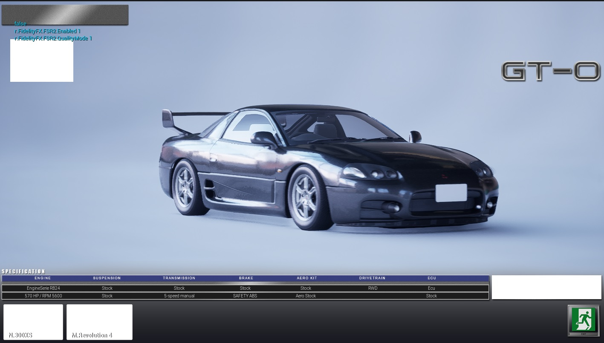
Task: Select suspension "Stock" in the EngineSerie RB24 row
Action: tap(107, 288)
